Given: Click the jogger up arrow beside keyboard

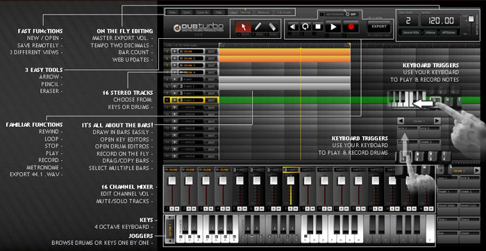Looking at the screenshot, I should pos(170,218).
